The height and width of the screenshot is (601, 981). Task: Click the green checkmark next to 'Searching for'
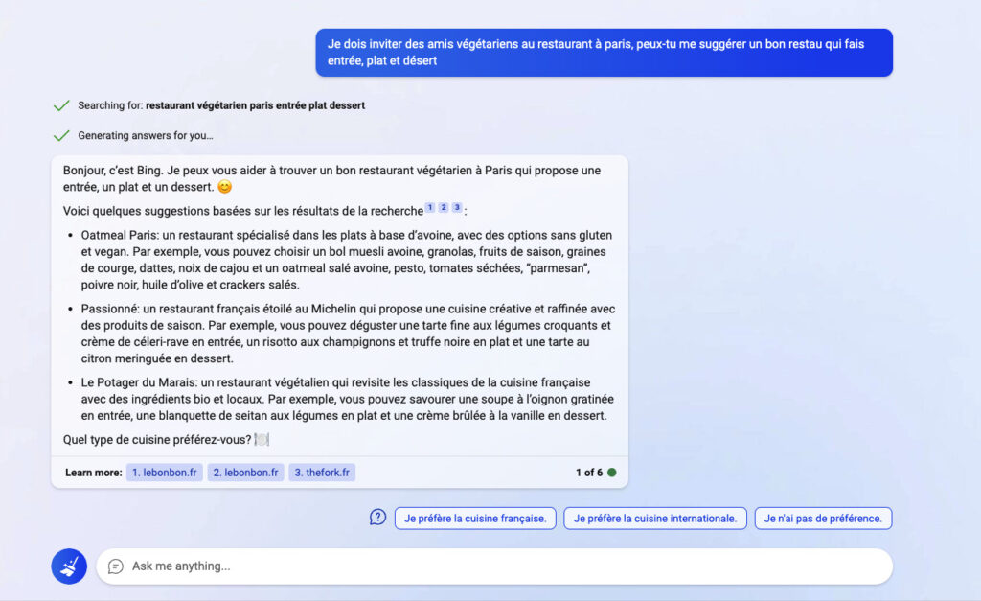point(61,105)
